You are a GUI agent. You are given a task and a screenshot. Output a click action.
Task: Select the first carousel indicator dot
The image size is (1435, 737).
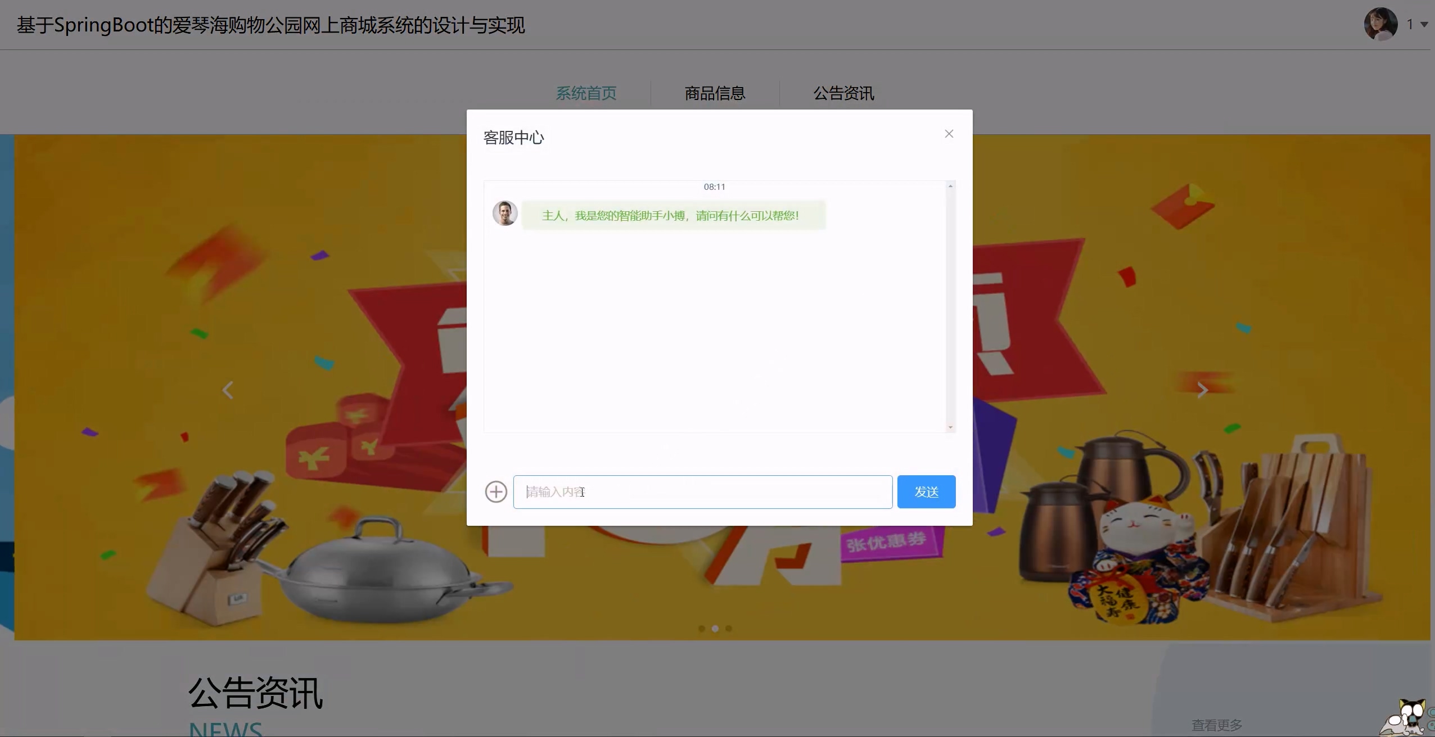point(702,629)
